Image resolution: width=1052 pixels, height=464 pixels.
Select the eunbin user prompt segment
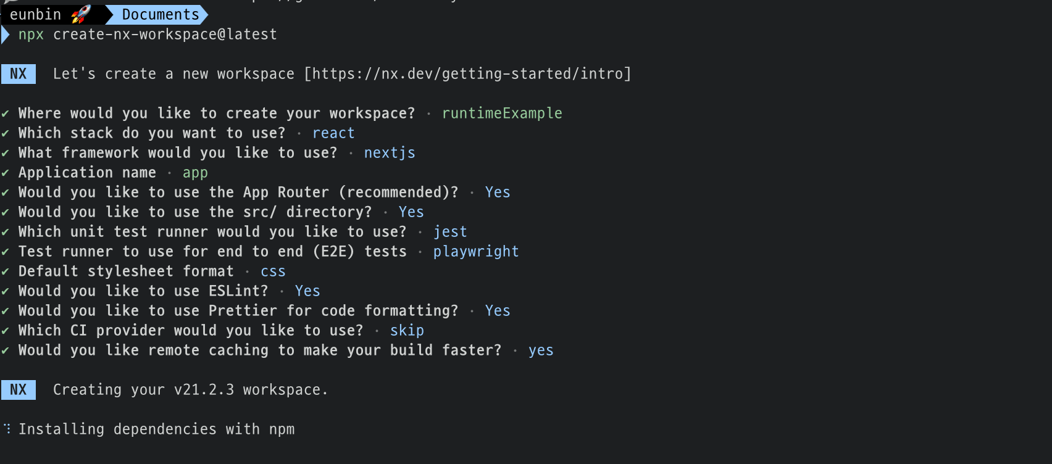35,14
